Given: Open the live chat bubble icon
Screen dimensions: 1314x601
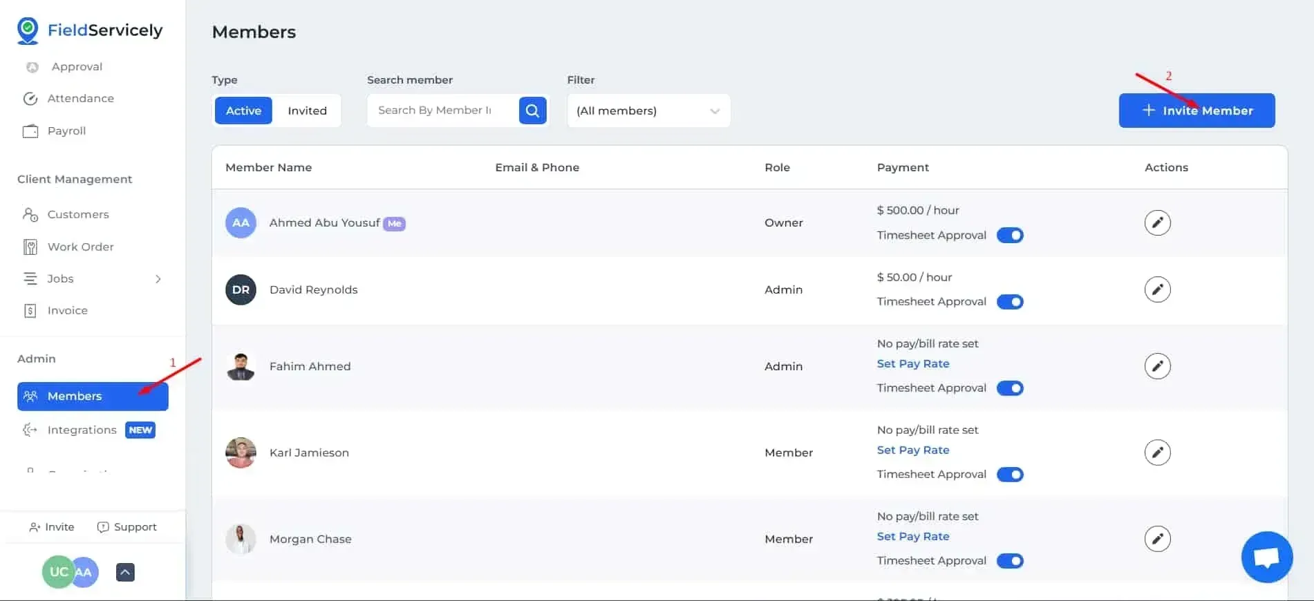Looking at the screenshot, I should coord(1266,557).
